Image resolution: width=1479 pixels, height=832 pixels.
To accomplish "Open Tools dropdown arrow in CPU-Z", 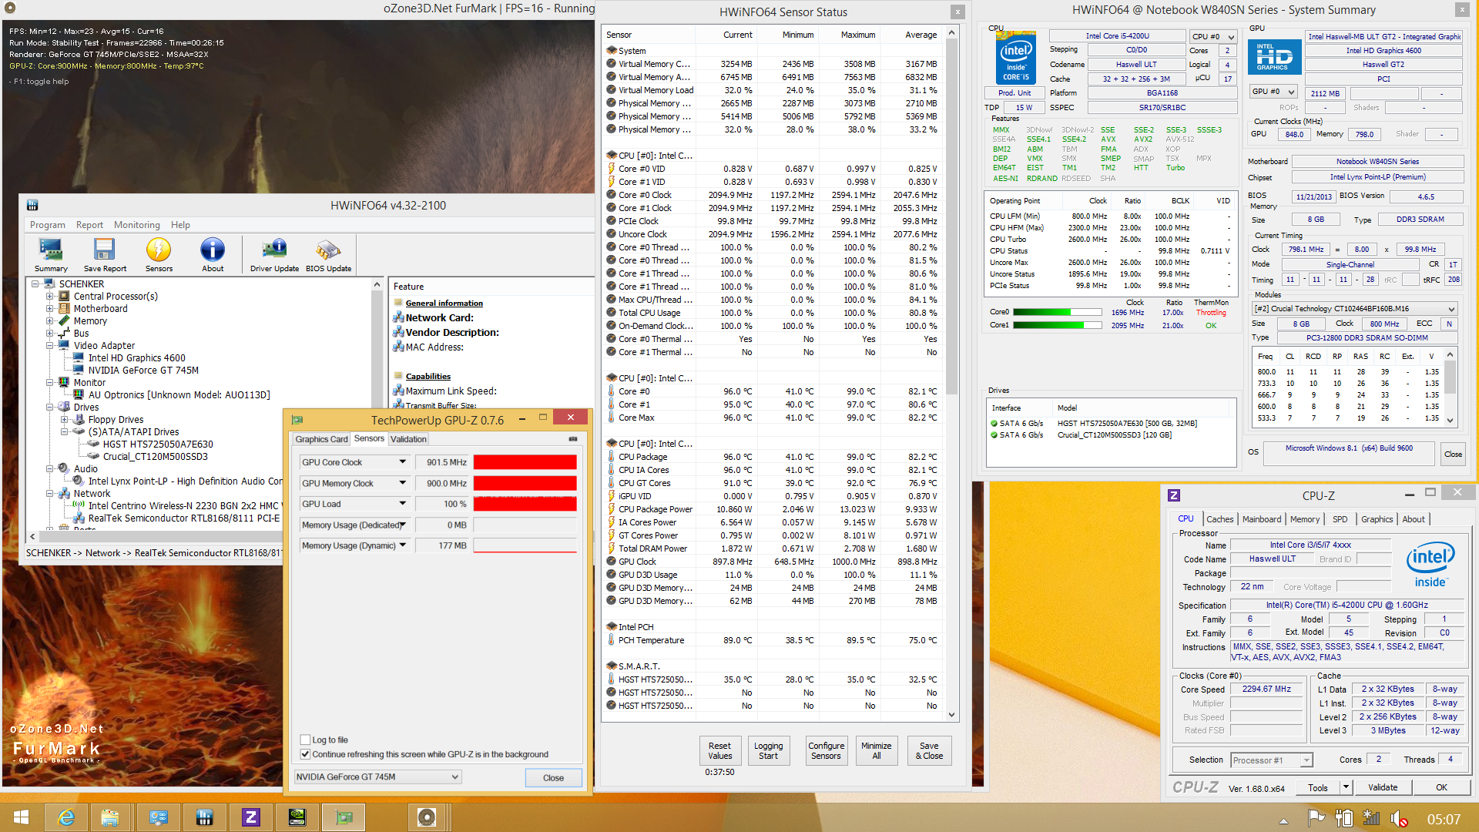I will click(1346, 787).
